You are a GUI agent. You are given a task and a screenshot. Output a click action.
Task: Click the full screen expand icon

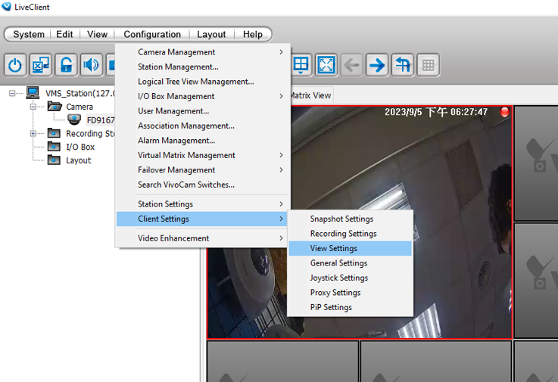click(326, 65)
